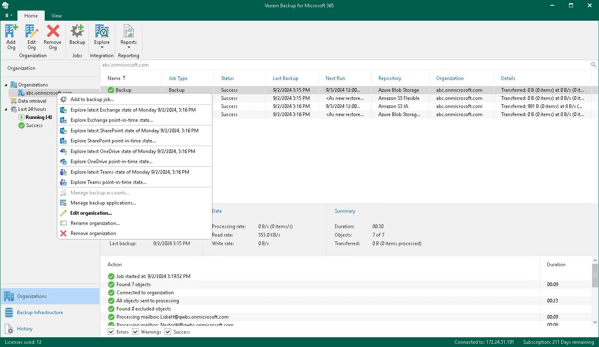Open the Explore dropdown arrow
Viewport: 599px width, 347px height.
tap(102, 47)
